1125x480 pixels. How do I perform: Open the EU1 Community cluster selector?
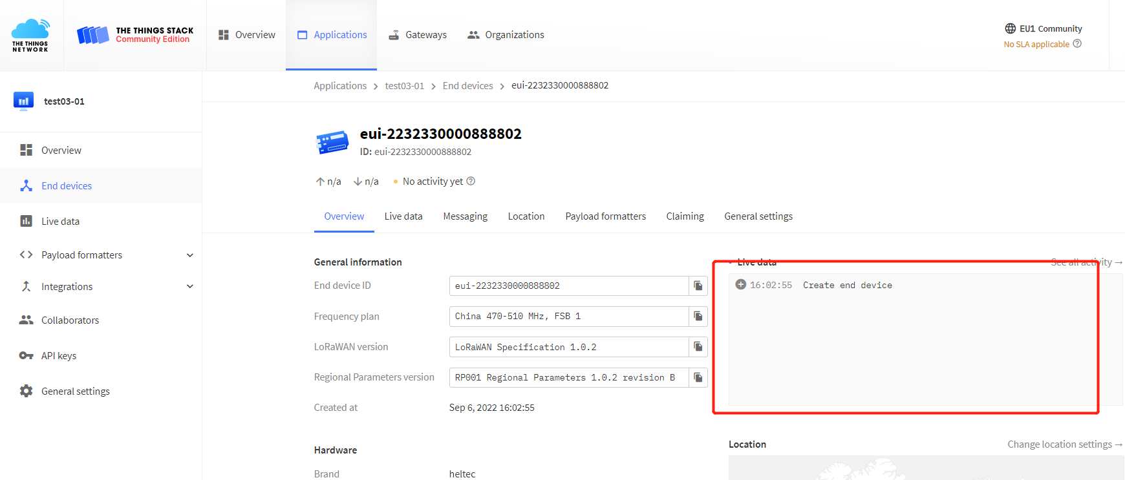point(1043,28)
